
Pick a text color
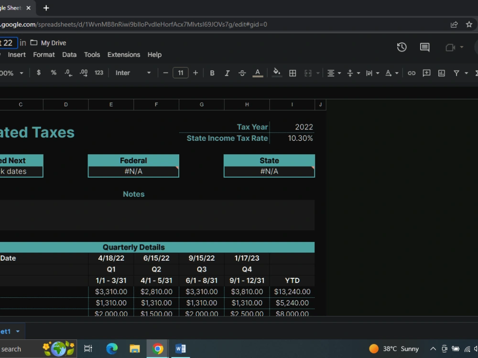pyautogui.click(x=258, y=73)
